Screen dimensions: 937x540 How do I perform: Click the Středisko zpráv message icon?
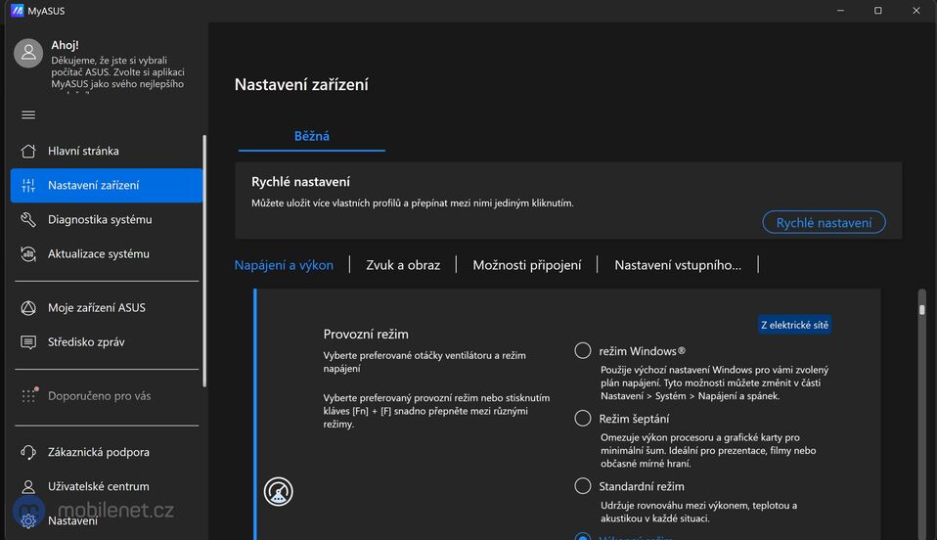tap(28, 342)
